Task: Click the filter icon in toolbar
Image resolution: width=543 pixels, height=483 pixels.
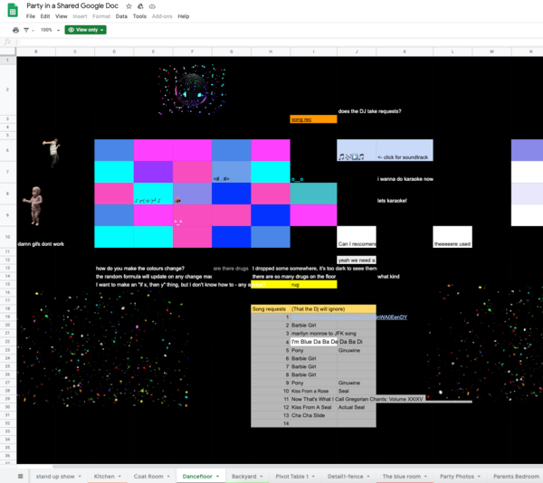Action: click(27, 30)
